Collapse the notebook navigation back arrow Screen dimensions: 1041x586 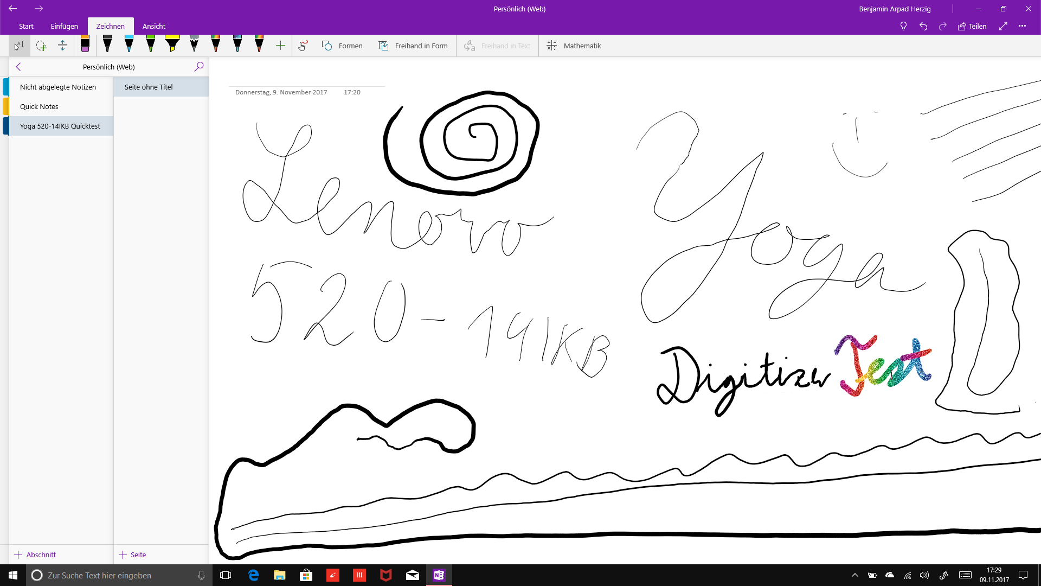point(18,67)
